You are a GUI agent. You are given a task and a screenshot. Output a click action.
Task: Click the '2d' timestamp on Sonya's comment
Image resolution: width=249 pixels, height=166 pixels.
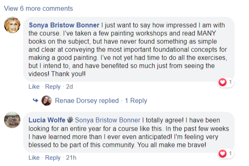pos(69,87)
